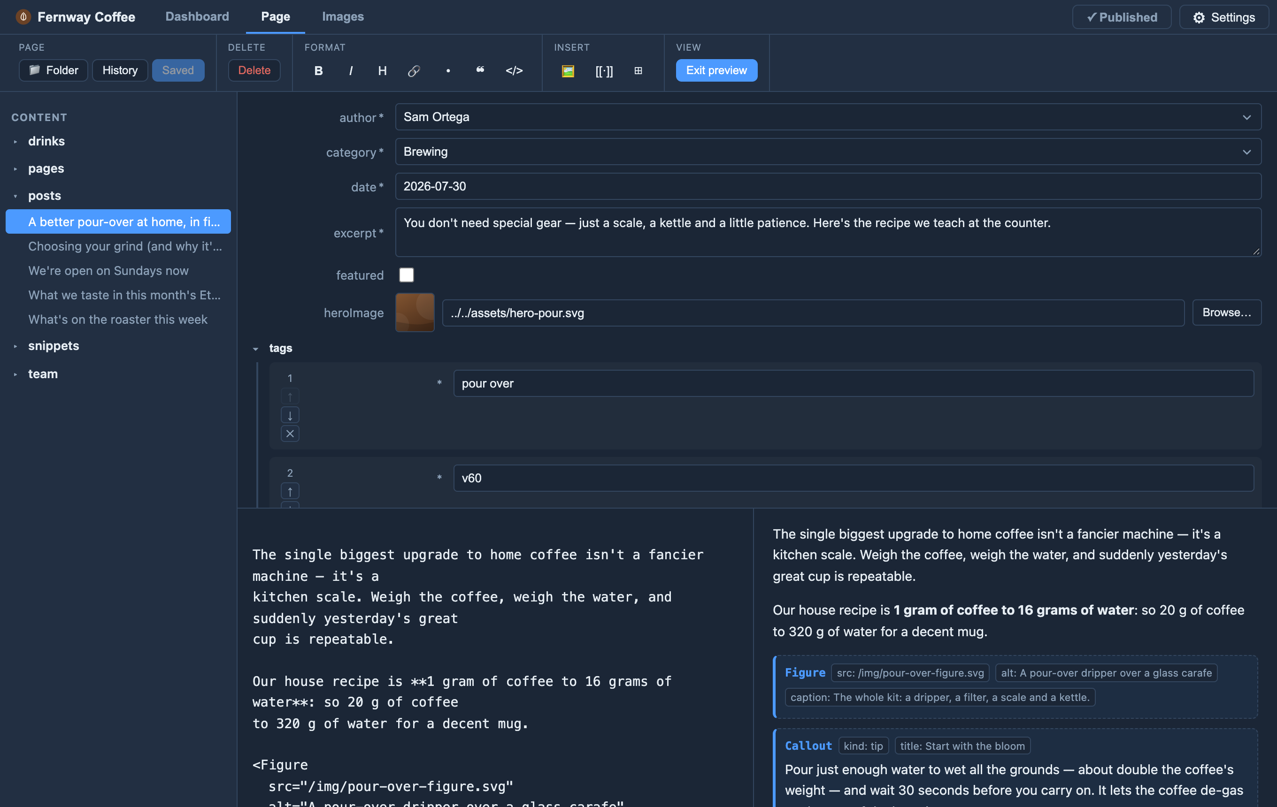Open 'What's on the roaster this week'
Screen dimensions: 1277x807
point(118,320)
